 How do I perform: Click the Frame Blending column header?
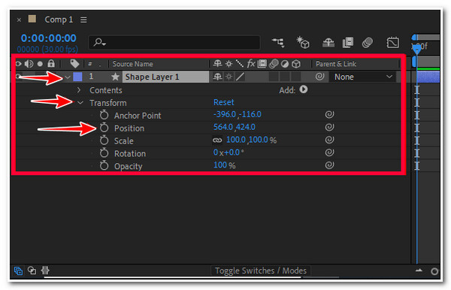tap(262, 64)
